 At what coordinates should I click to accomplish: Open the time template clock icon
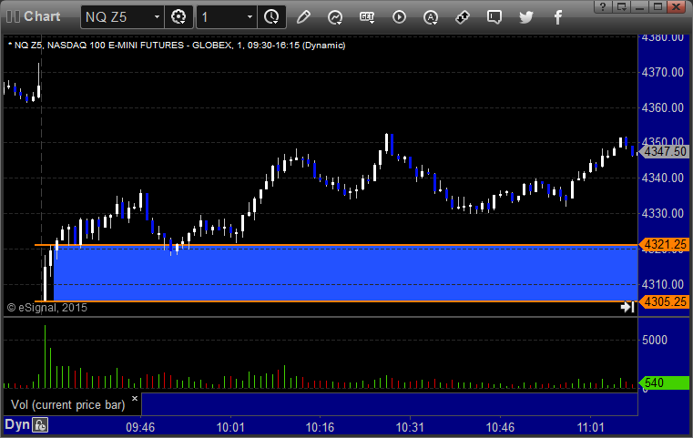[x=271, y=17]
